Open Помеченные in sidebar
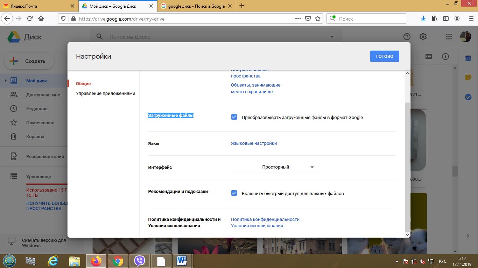Viewport: 478px width, 268px height. [x=40, y=123]
